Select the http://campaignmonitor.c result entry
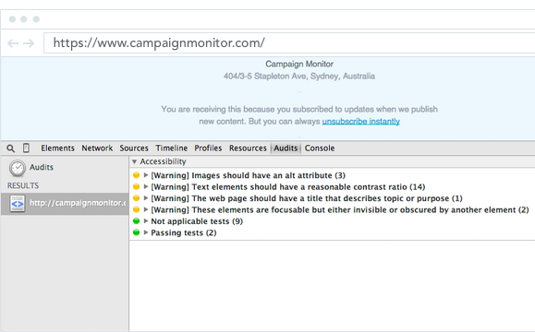This screenshot has height=332, width=535. [x=65, y=203]
